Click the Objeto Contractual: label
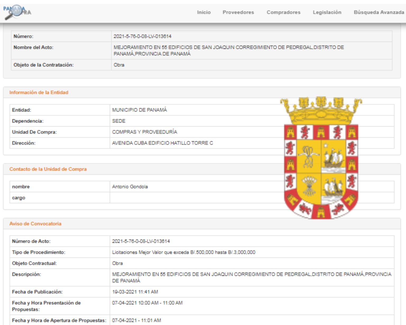 34,263
